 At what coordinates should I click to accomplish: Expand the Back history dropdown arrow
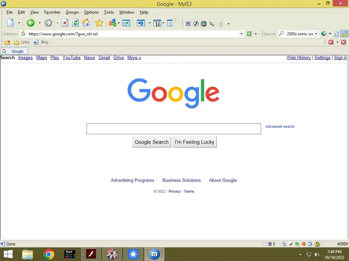[x=40, y=23]
